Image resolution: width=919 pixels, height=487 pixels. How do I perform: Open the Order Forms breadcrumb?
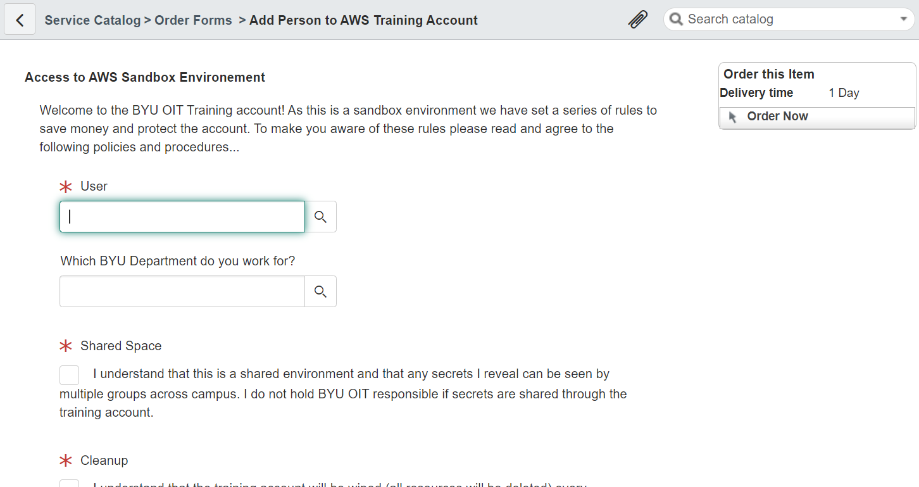[193, 20]
